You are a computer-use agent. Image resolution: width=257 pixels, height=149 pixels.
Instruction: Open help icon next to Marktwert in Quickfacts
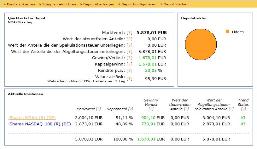click(129, 32)
